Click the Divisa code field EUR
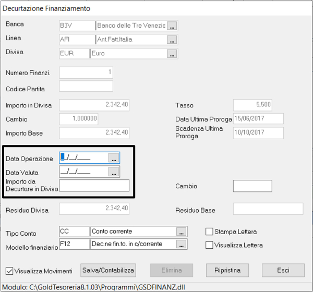This screenshot has height=292, width=313. (x=75, y=54)
